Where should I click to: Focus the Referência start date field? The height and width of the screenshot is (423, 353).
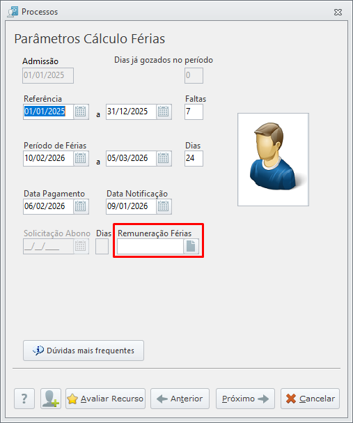pos(48,111)
